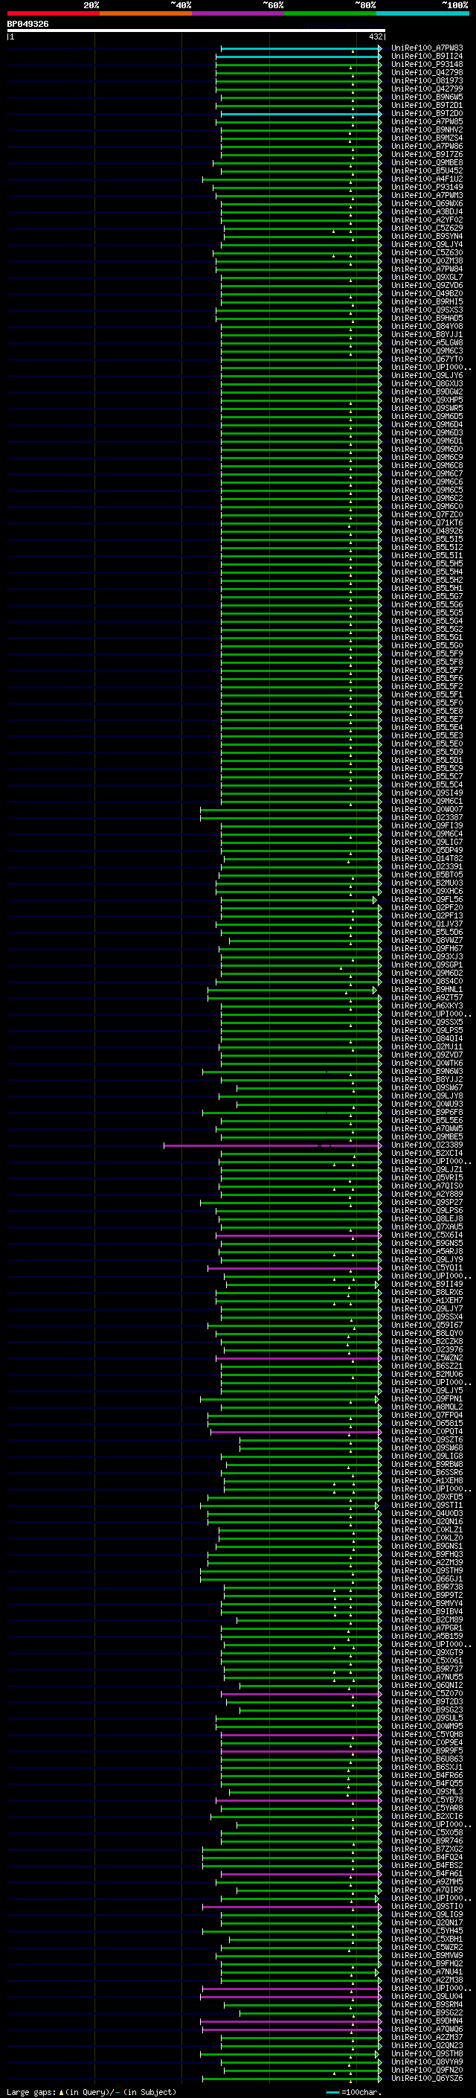Select hit UniRef100_A1XEH7
This screenshot has height=2098, width=476.
point(426,1301)
